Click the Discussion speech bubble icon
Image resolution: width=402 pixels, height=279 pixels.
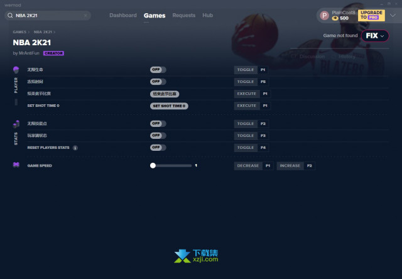pos(293,57)
